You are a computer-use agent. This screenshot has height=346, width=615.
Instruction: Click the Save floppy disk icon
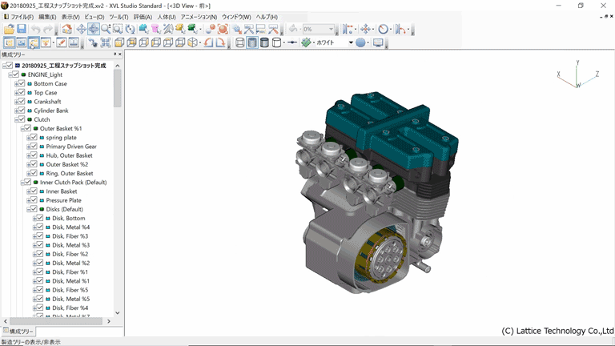click(22, 30)
